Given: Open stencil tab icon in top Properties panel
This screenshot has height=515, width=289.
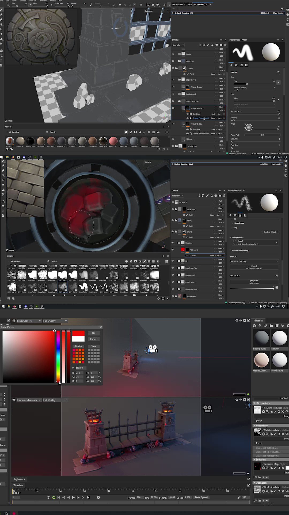Looking at the screenshot, I should pos(241,65).
